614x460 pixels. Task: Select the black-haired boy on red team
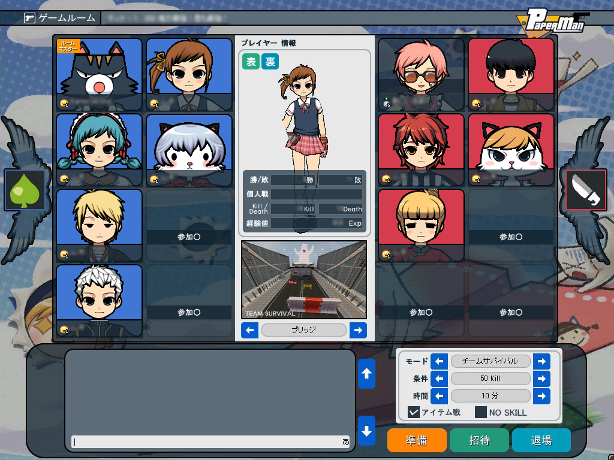click(x=511, y=74)
